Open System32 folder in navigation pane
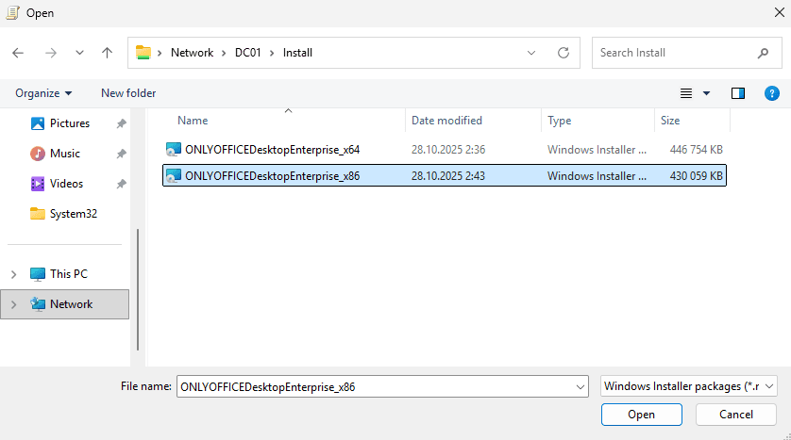The image size is (791, 440). (73, 214)
